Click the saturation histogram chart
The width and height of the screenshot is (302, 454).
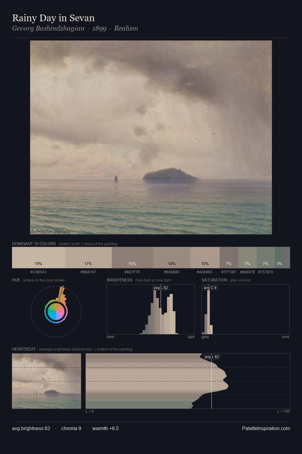coord(246,309)
